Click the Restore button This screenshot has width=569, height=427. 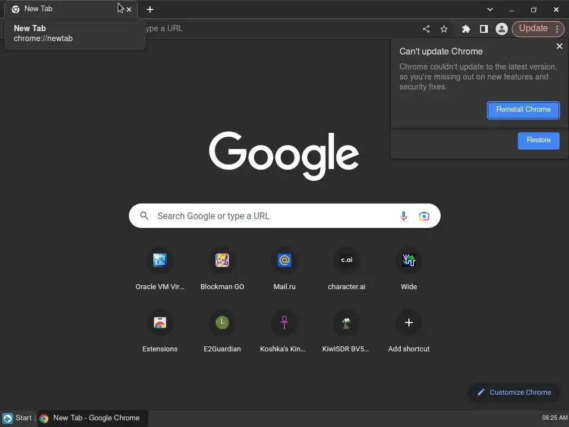[x=538, y=141]
